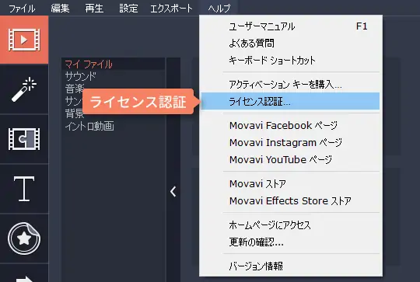Collapse the panel with left chevron
420x282 pixels.
[173, 192]
